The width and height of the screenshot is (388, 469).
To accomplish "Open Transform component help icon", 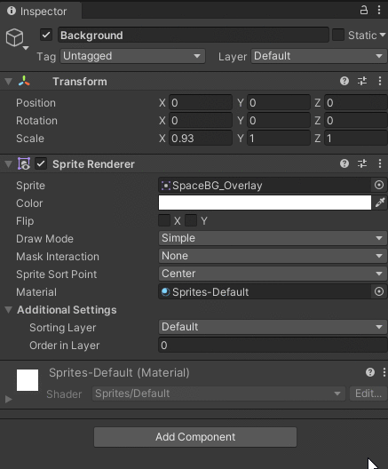I will pos(344,81).
